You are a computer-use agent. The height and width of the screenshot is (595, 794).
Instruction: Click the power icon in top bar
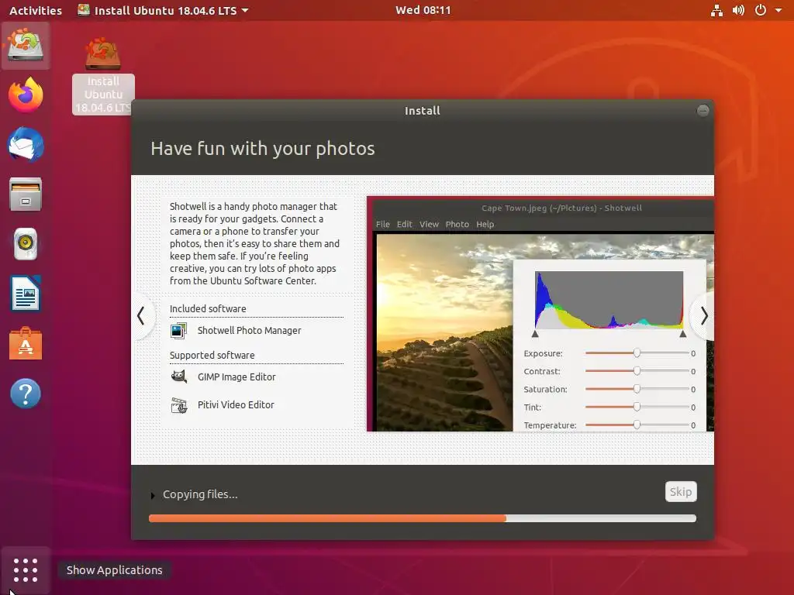point(760,10)
